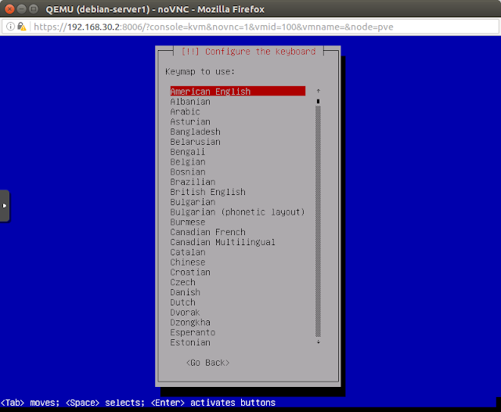
Task: Select the Dvorak keymap
Action: [x=185, y=312]
